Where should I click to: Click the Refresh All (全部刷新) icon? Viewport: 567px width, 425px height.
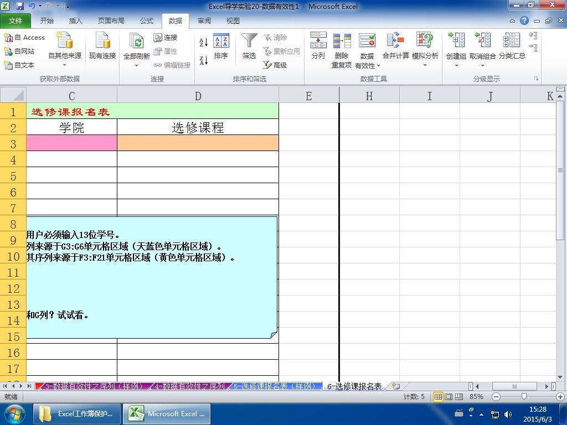(137, 42)
